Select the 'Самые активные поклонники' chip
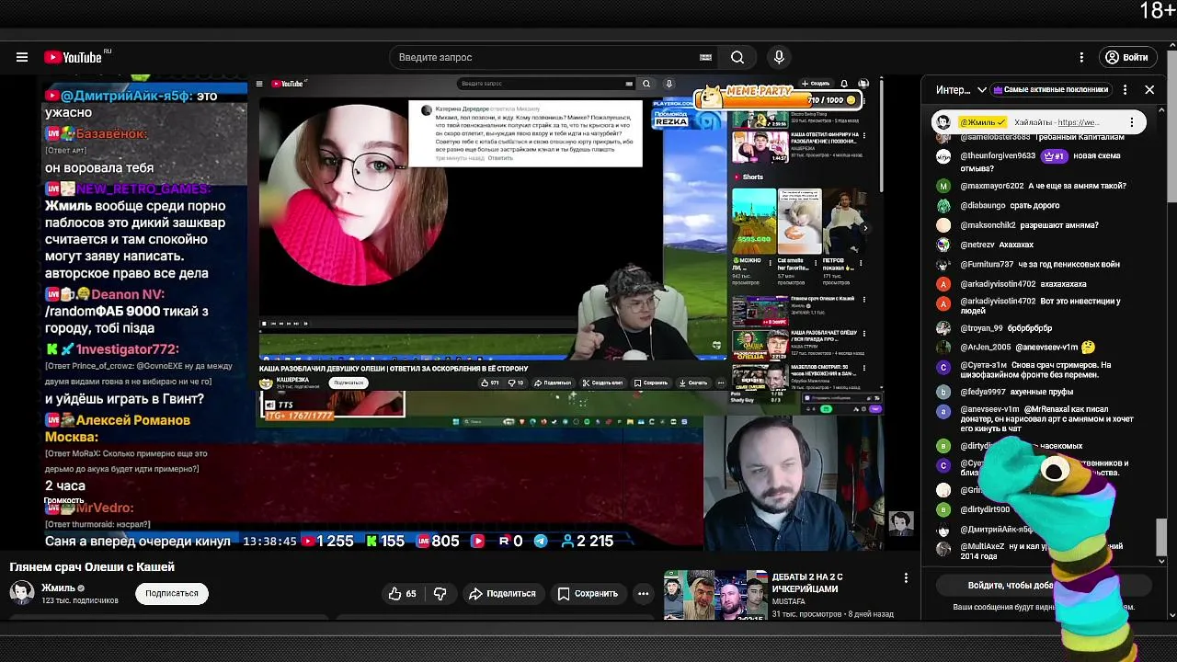The width and height of the screenshot is (1177, 662). 1050,90
